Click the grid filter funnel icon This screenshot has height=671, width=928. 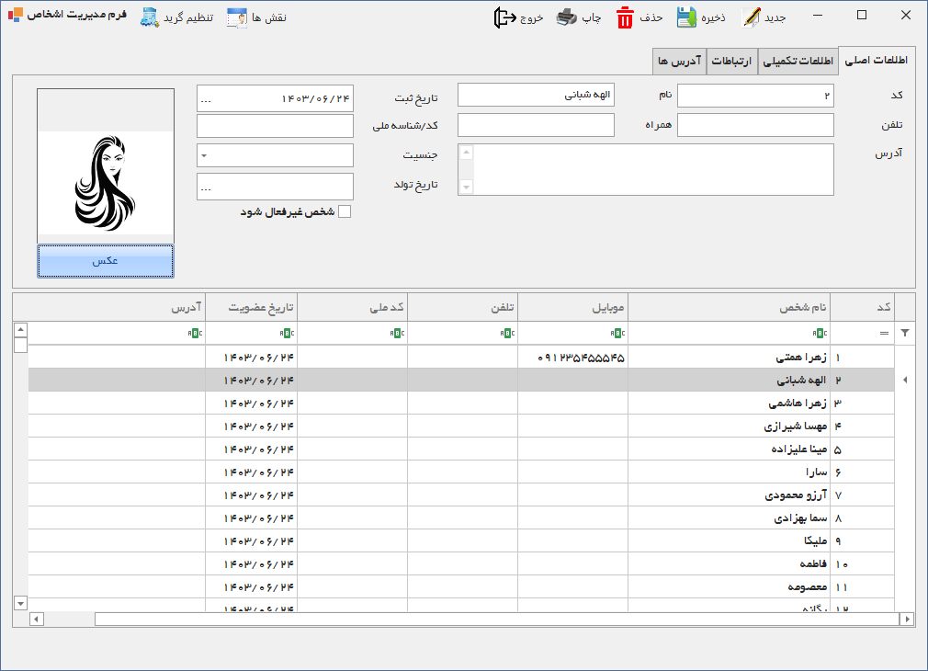pyautogui.click(x=905, y=333)
